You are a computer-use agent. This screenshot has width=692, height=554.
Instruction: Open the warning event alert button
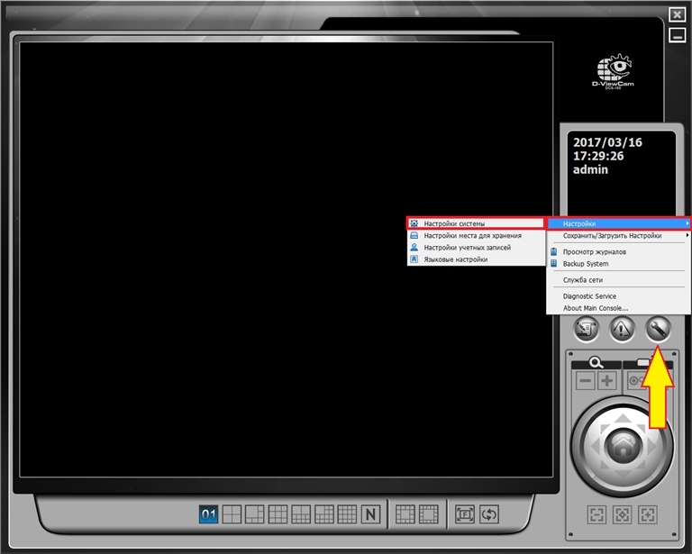tap(622, 331)
